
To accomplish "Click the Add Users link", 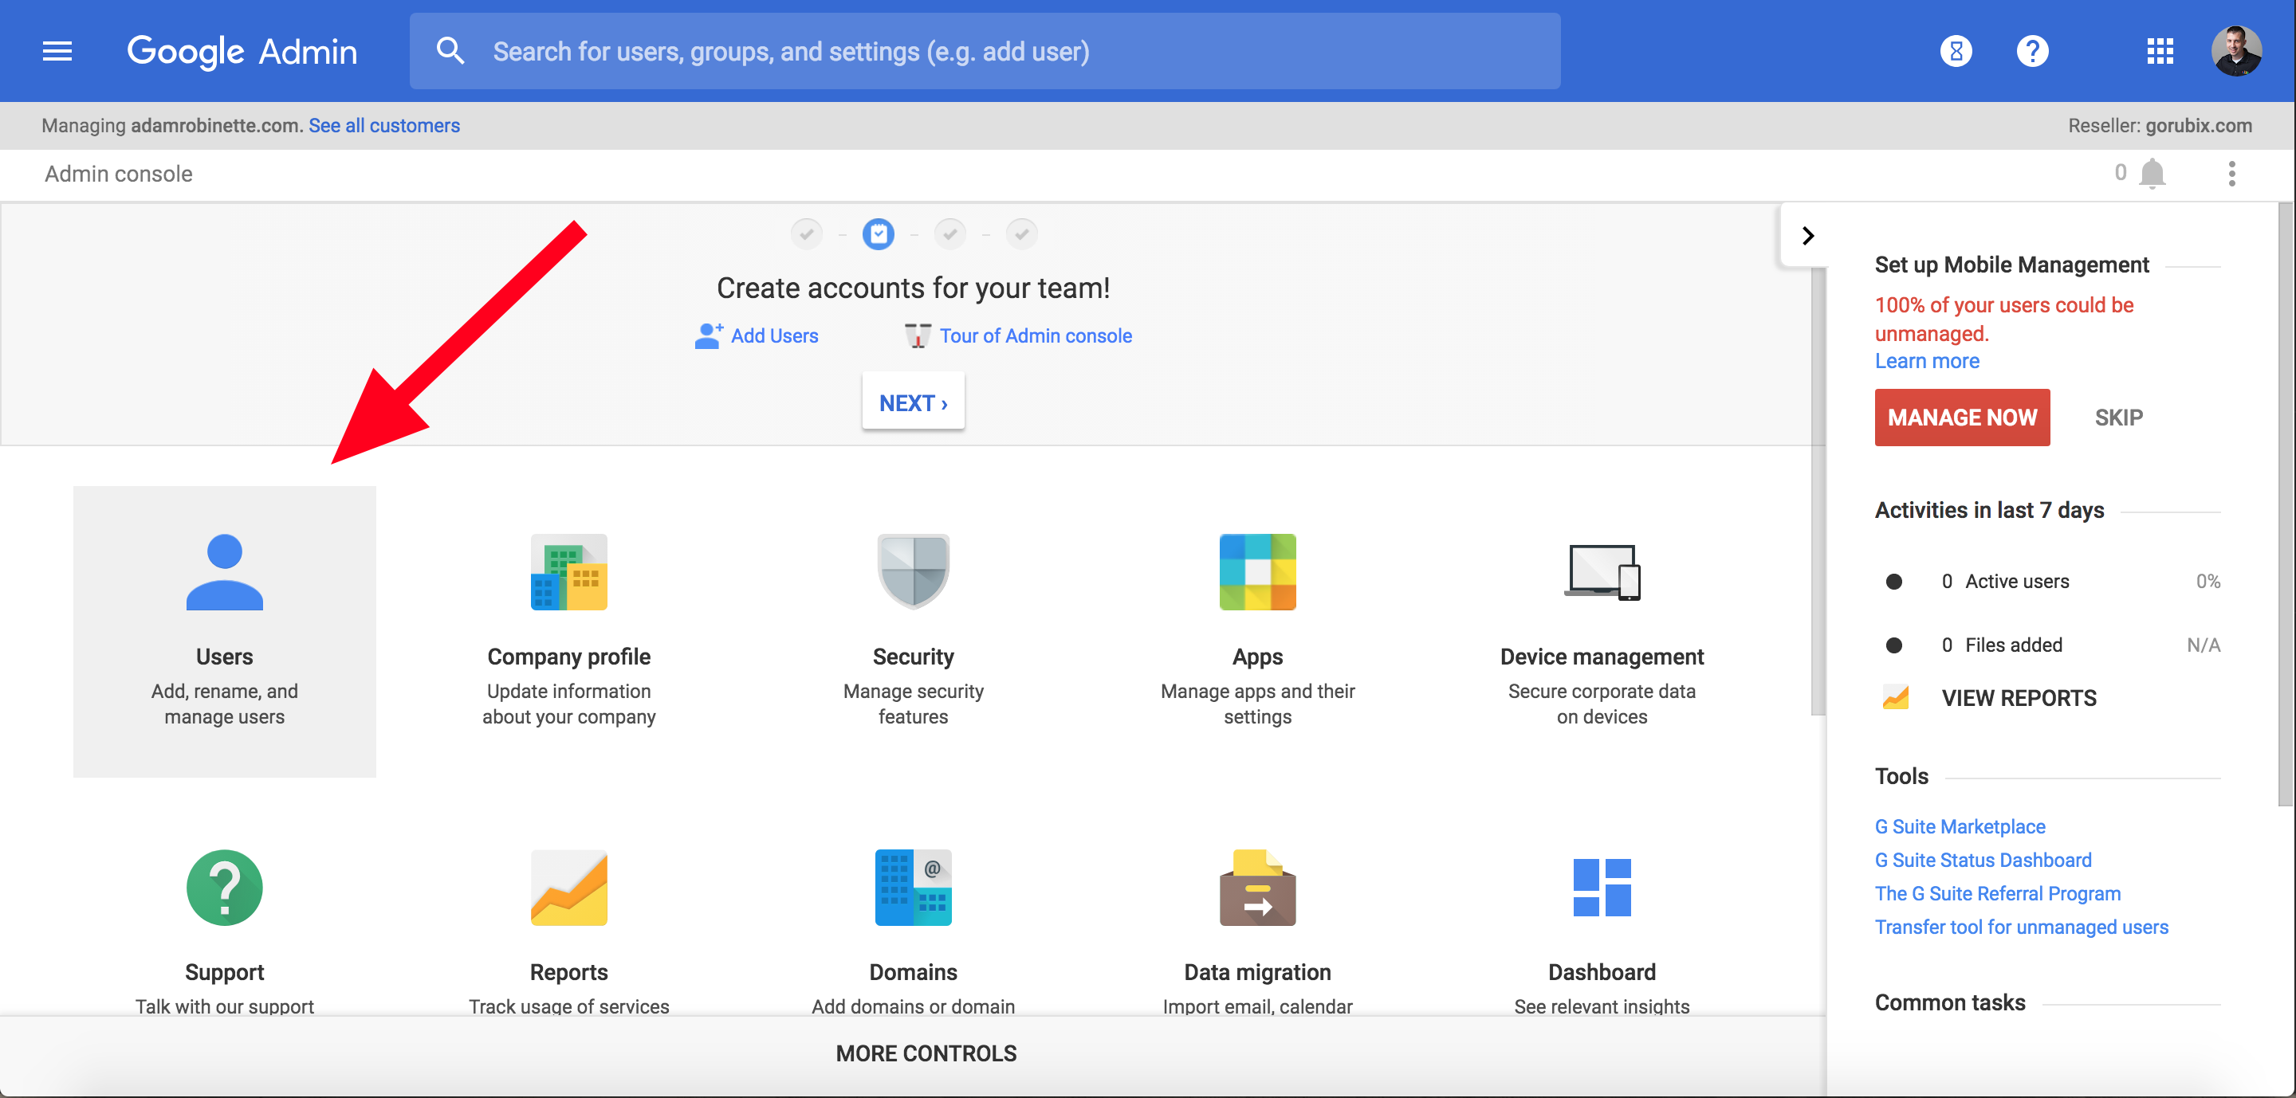I will coord(773,335).
